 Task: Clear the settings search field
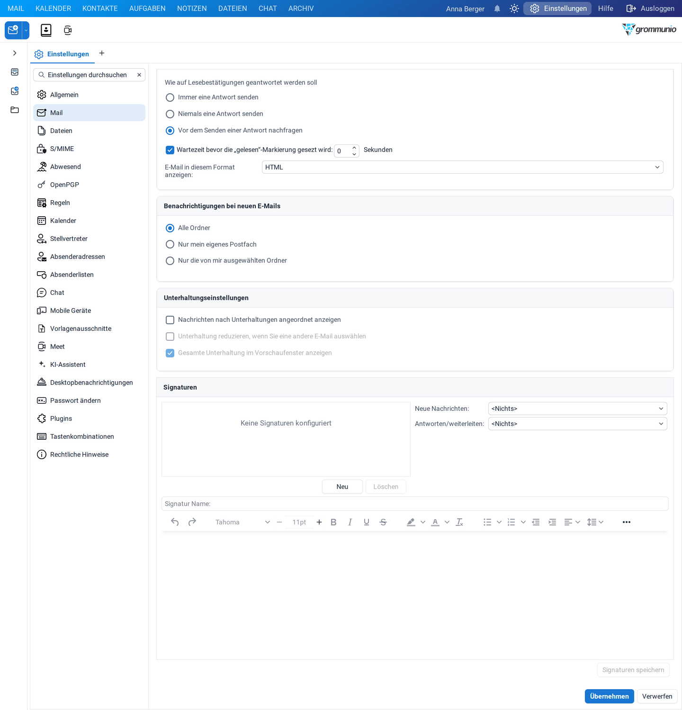coord(139,75)
